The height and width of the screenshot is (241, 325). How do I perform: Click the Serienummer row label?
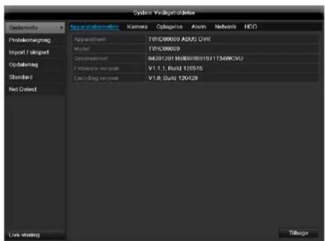pyautogui.click(x=91, y=58)
